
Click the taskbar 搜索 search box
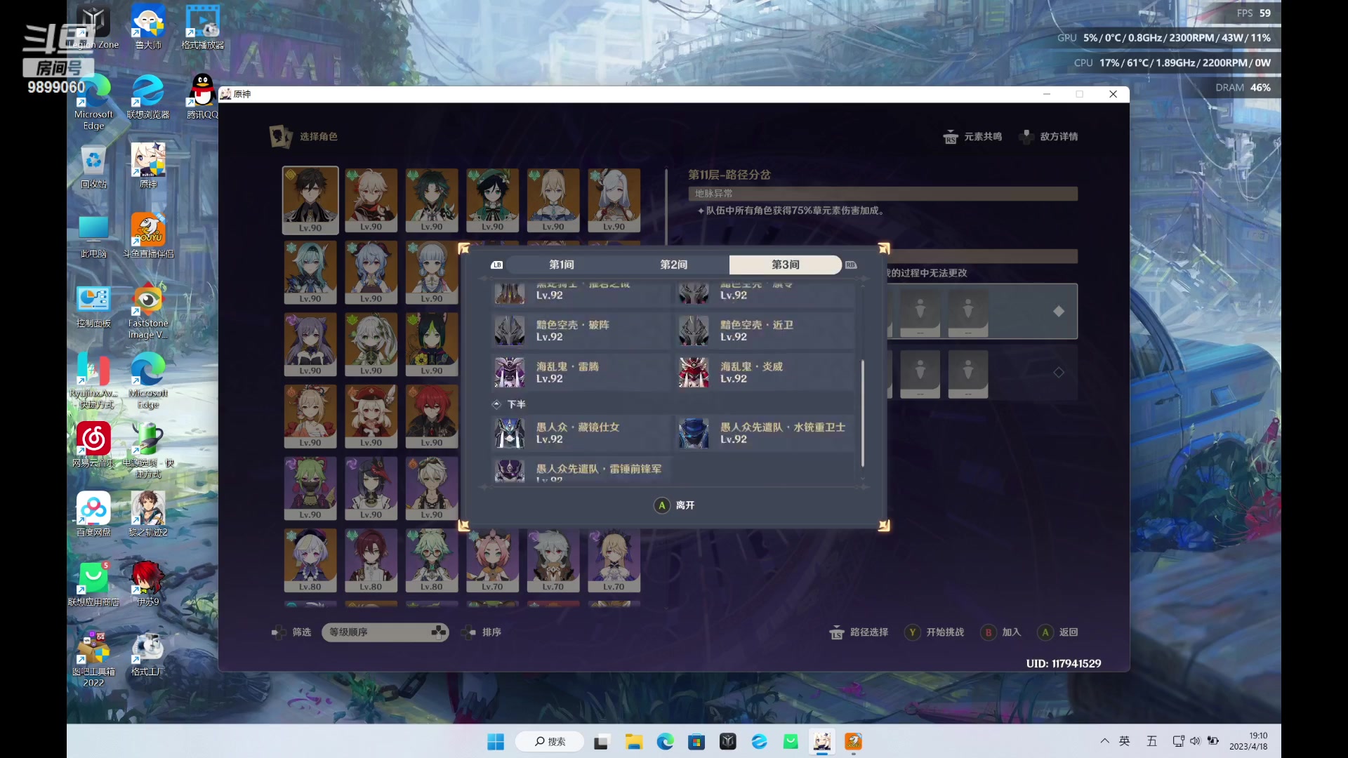[x=550, y=741]
